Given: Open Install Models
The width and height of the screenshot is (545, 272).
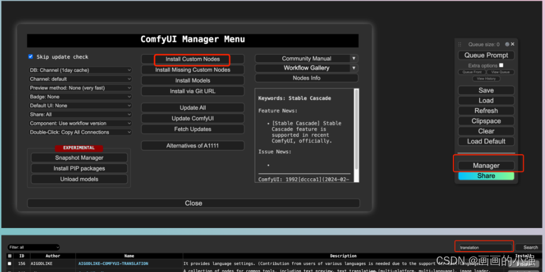Looking at the screenshot, I should click(192, 80).
